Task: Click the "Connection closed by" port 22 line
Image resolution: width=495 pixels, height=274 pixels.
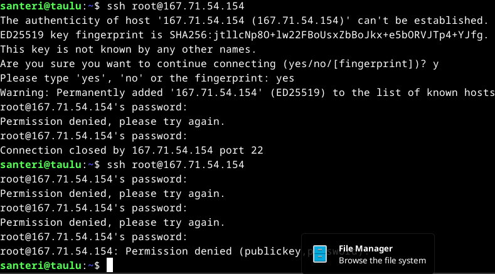Action: (x=131, y=150)
